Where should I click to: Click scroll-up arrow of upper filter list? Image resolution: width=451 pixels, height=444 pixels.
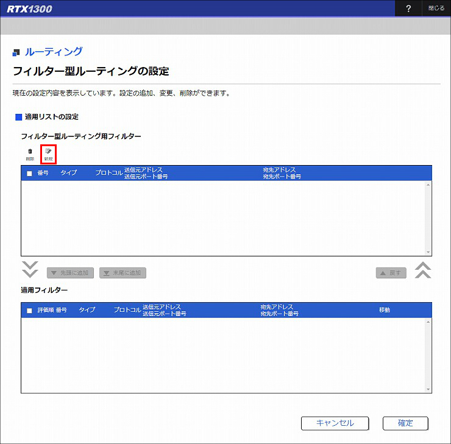(x=428, y=185)
